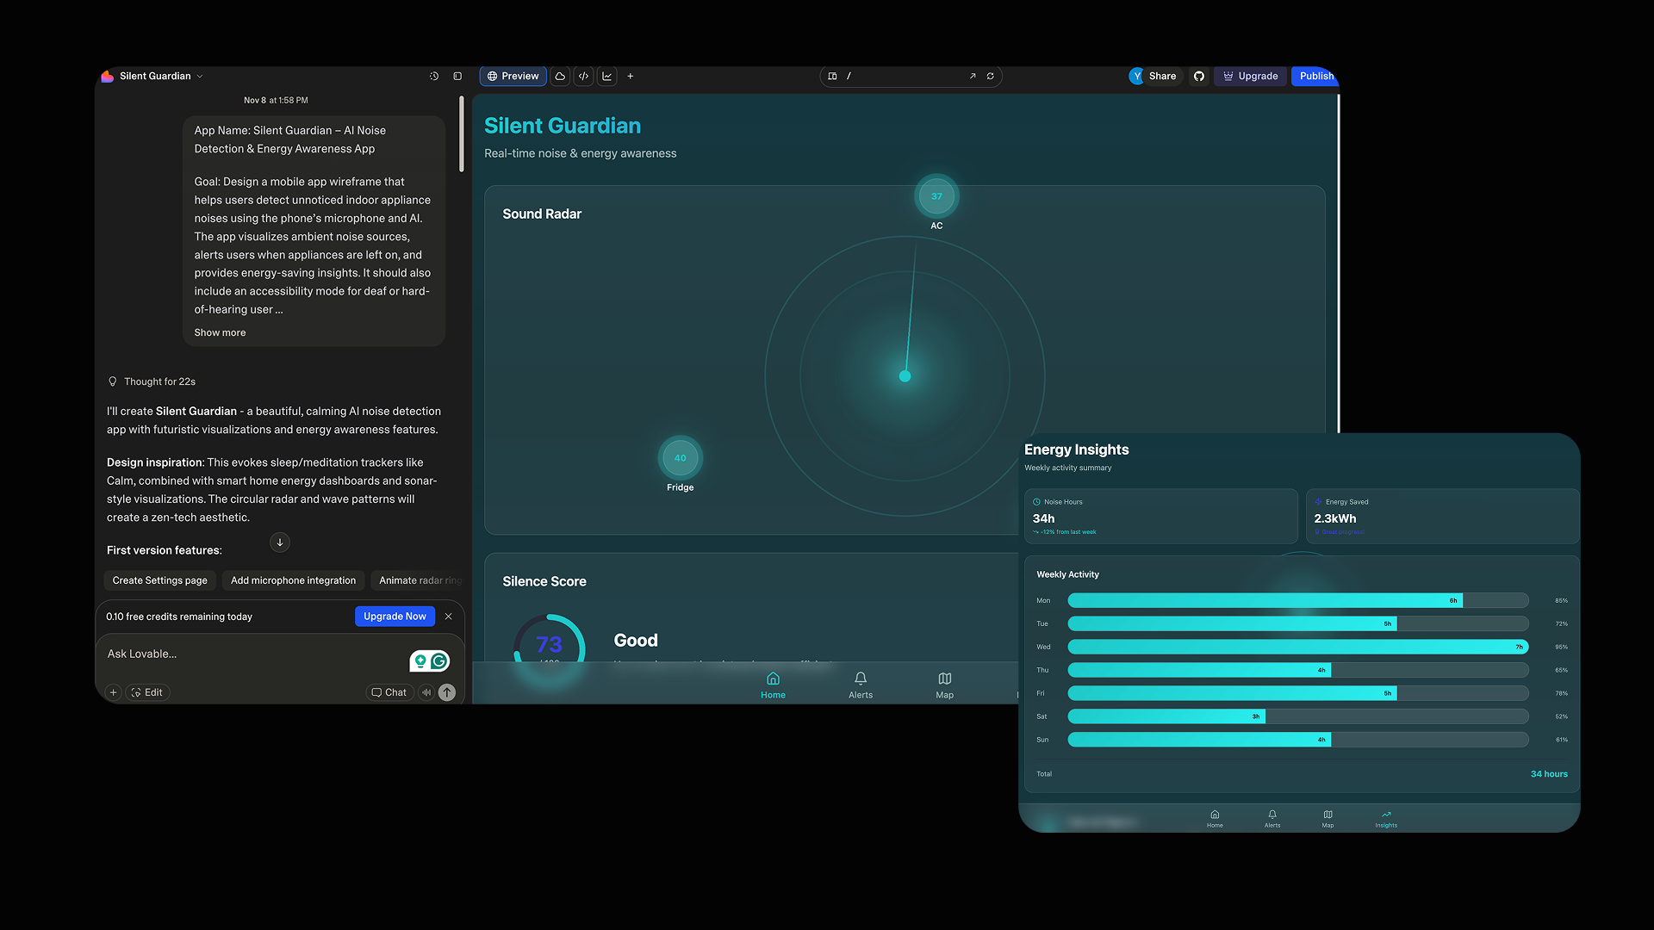
Task: Toggle visual Edit mode
Action: tap(147, 692)
